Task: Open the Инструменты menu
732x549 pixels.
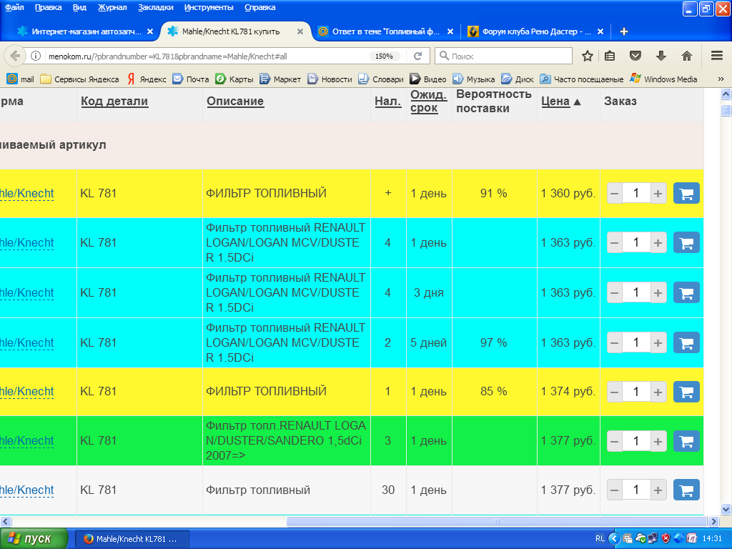Action: click(x=209, y=7)
